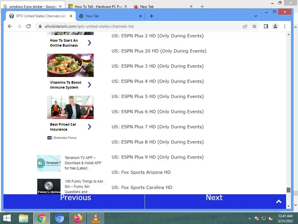The image size is (298, 224).
Task: Close the How To Tell Hardware tab
Action: [126, 6]
